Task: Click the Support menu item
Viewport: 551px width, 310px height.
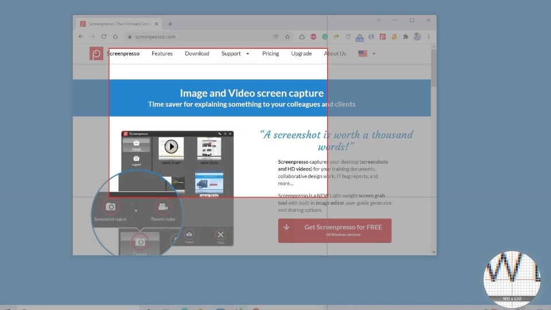Action: coord(231,53)
